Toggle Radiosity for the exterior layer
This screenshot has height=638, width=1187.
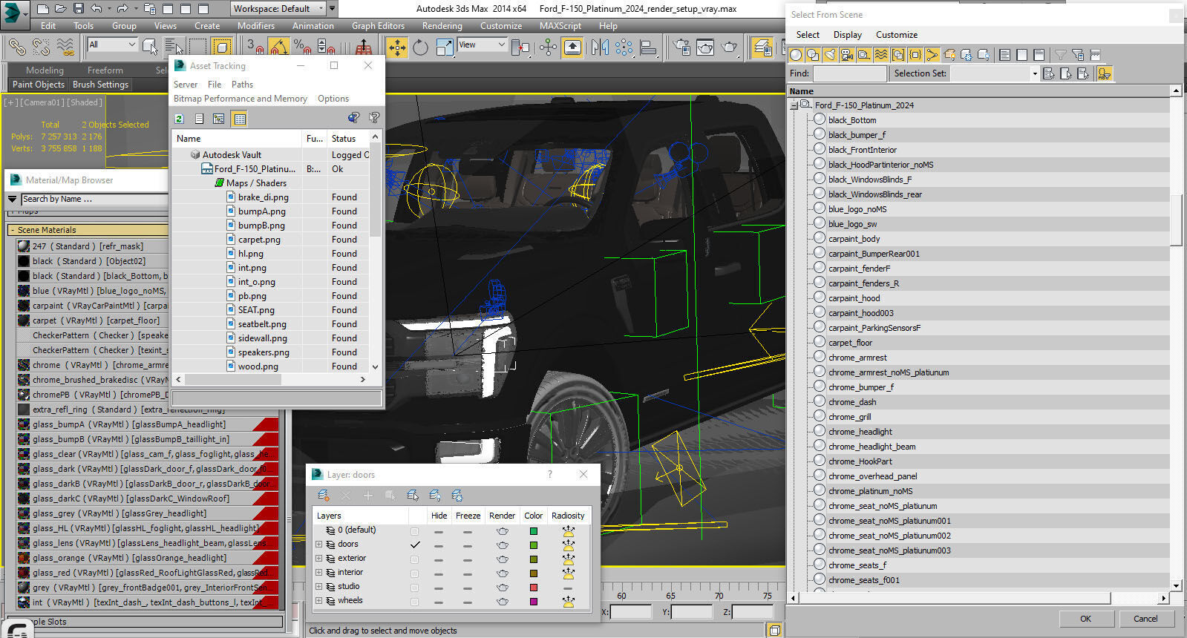(568, 559)
